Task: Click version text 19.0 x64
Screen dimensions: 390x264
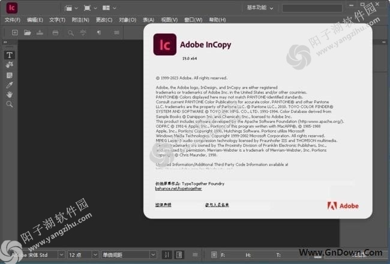Action: (x=190, y=58)
